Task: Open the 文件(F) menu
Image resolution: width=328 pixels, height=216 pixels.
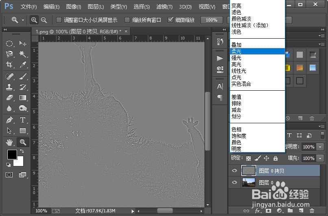Action: pyautogui.click(x=29, y=7)
